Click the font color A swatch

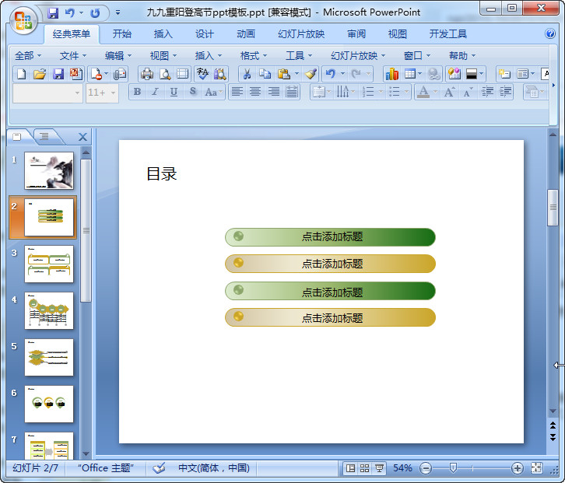423,93
